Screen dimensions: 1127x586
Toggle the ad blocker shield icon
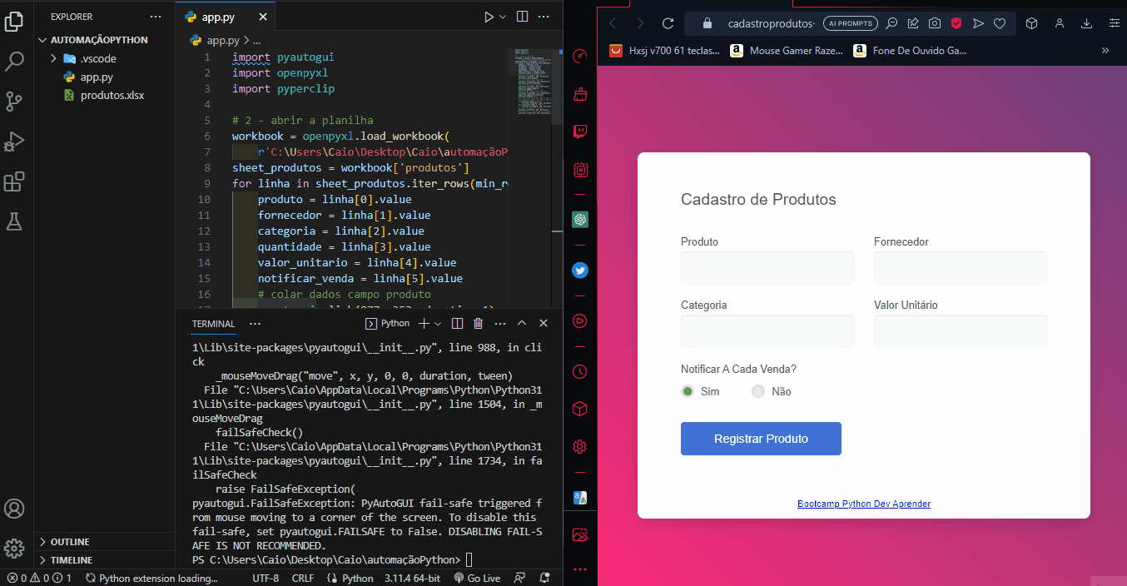pyautogui.click(x=956, y=22)
